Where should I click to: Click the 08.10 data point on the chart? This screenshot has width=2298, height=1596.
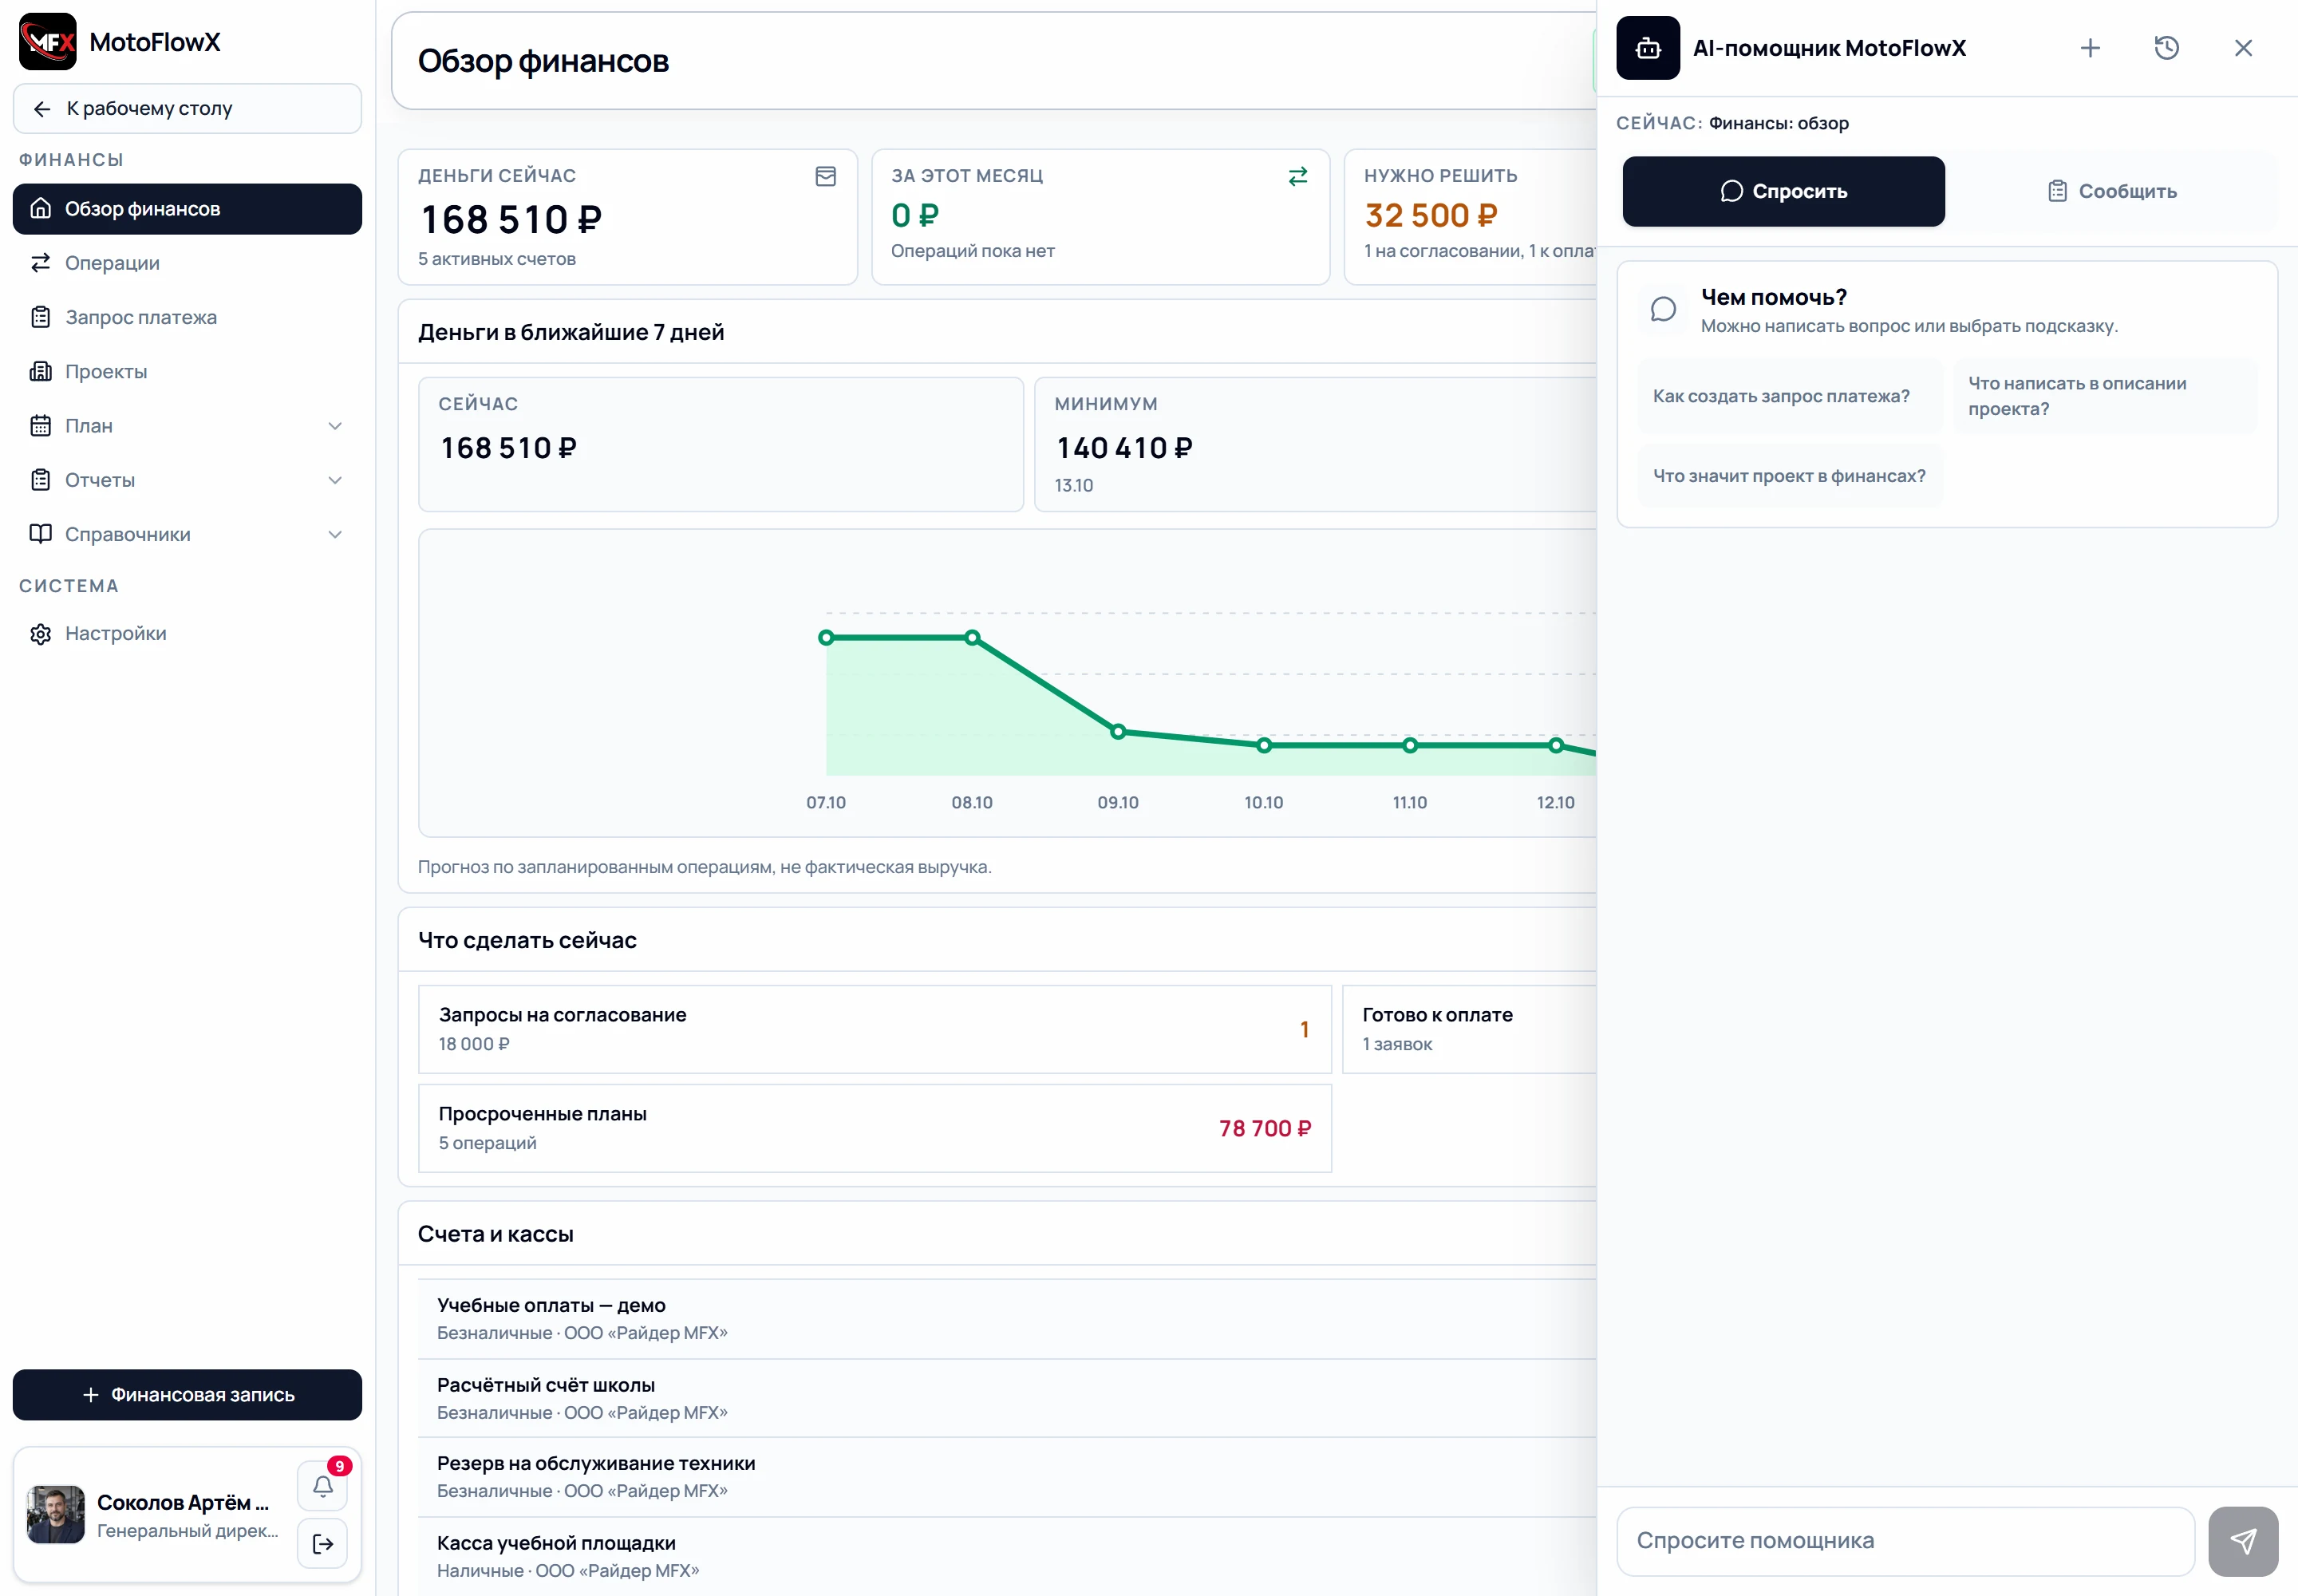tap(972, 638)
